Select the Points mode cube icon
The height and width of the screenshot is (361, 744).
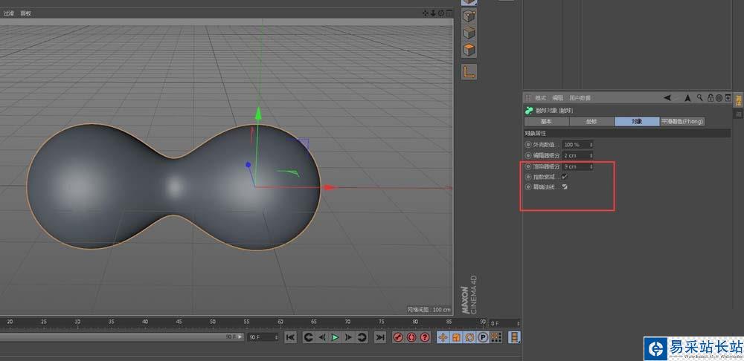(x=469, y=16)
